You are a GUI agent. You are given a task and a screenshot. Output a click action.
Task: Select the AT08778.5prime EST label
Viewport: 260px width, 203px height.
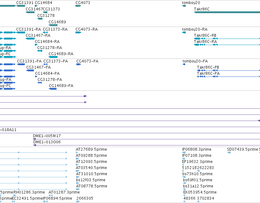[92, 186]
